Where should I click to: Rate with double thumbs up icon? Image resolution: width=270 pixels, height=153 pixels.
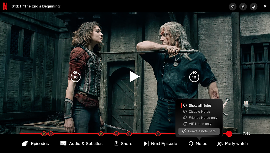tap(254, 7)
